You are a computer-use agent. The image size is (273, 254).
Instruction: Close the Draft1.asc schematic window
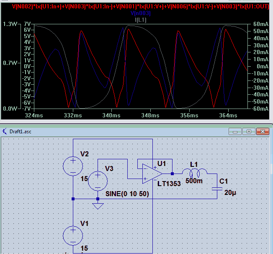click(263, 132)
